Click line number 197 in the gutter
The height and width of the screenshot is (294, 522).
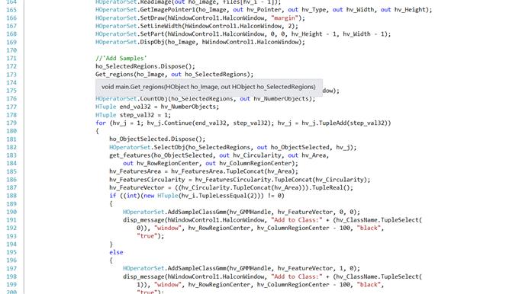[x=11, y=268]
